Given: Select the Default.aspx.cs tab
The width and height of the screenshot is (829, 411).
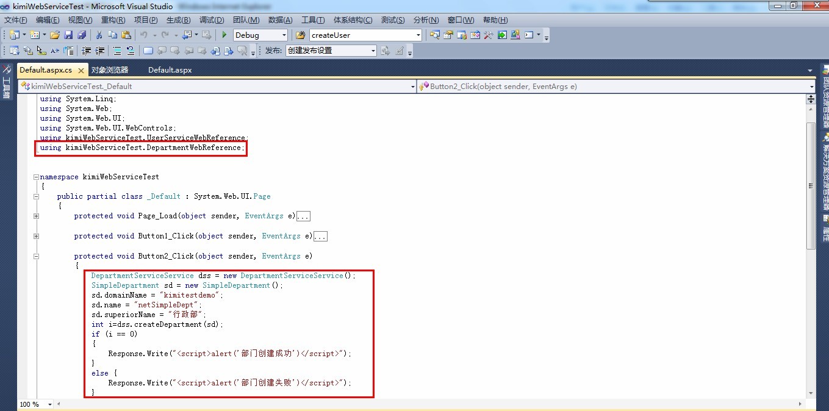Looking at the screenshot, I should point(52,70).
